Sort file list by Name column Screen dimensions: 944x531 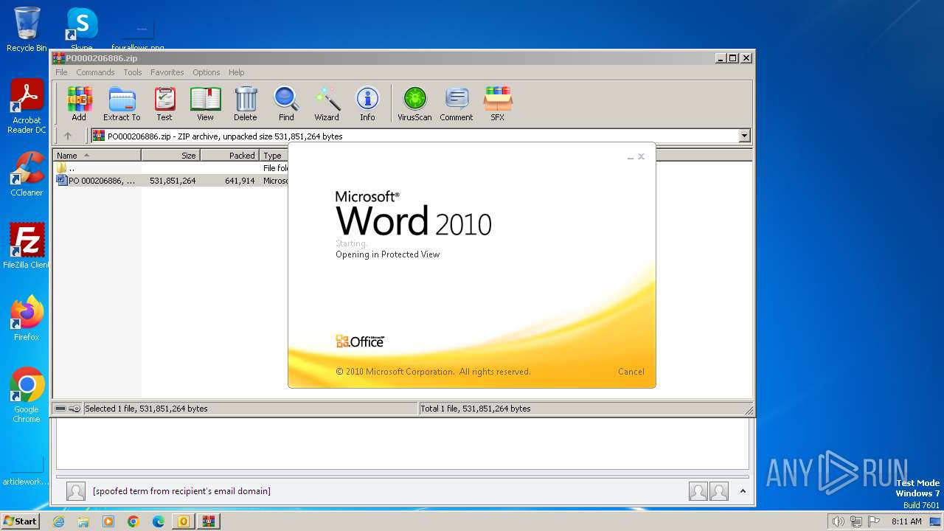pyautogui.click(x=97, y=156)
